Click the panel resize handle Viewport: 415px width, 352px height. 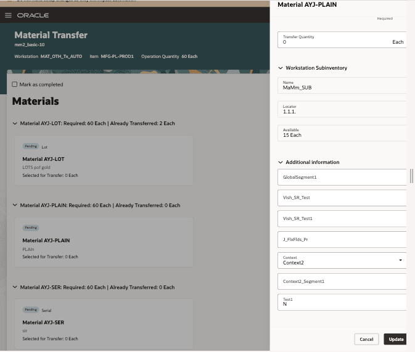tap(411, 176)
